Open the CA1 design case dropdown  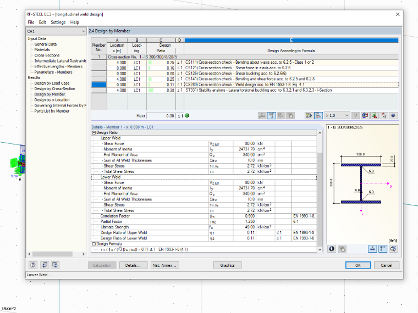56,31
